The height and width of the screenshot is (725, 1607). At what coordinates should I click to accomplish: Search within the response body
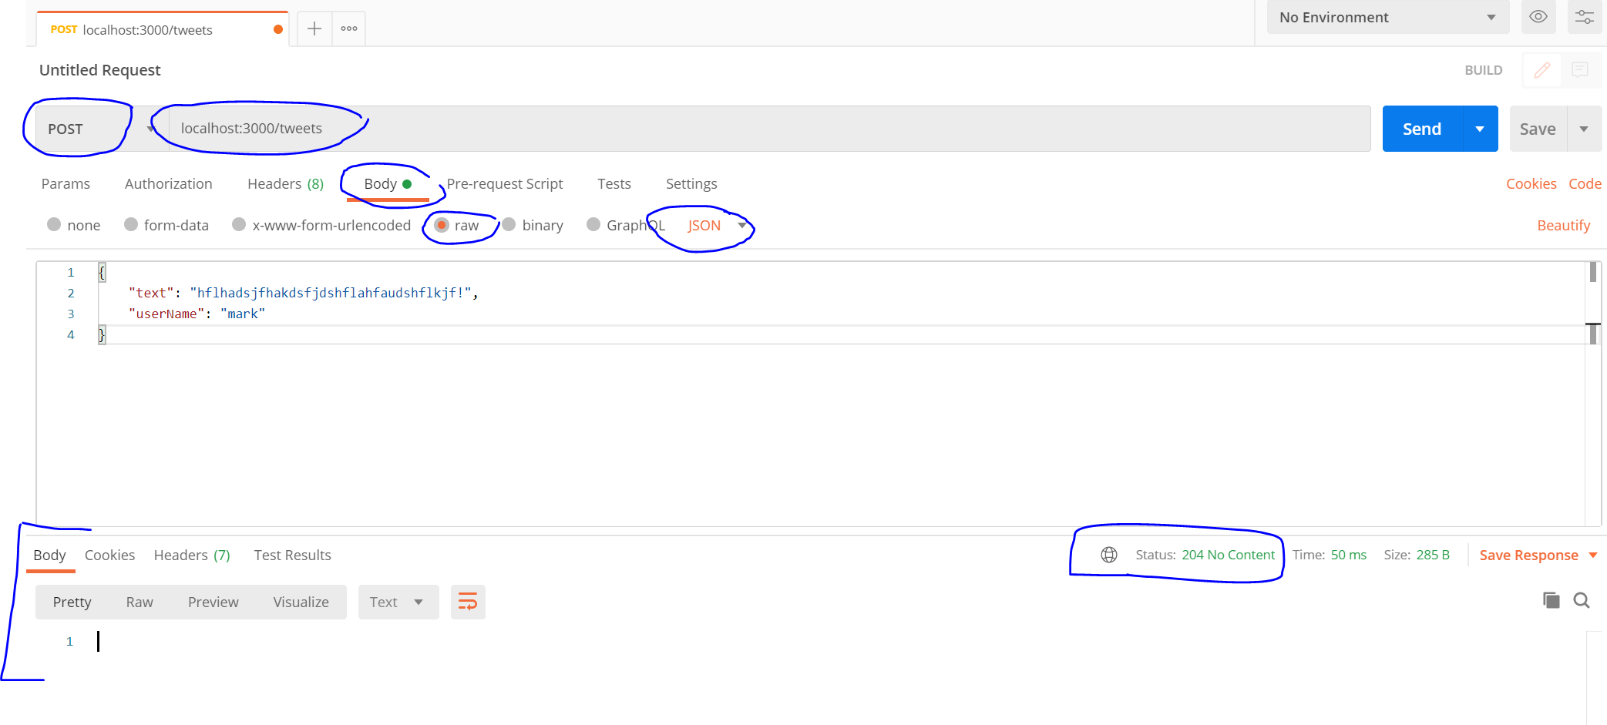point(1582,600)
